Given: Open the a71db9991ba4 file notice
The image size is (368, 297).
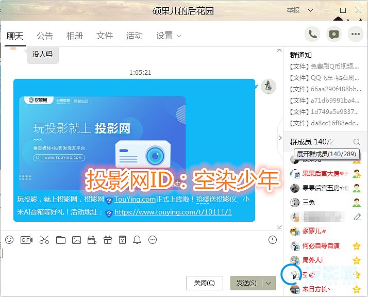Looking at the screenshot, I should pos(324,101).
